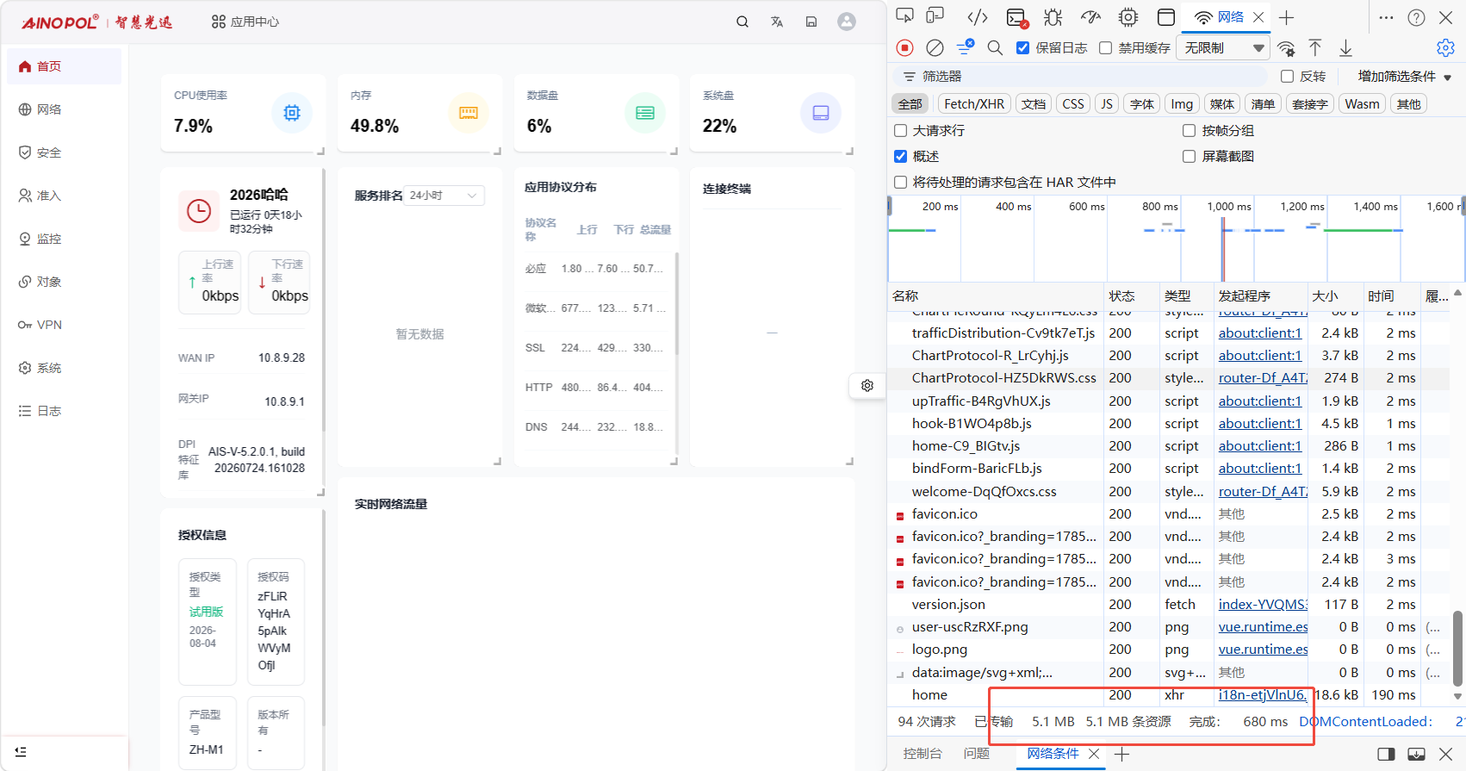
Task: Open the 24小时 service ranking dropdown
Action: coord(444,196)
